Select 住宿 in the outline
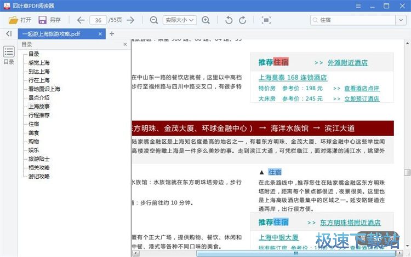Image resolution: width=411 pixels, height=257 pixels. (x=34, y=124)
